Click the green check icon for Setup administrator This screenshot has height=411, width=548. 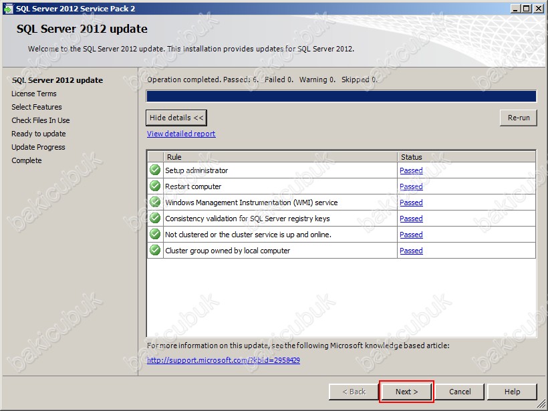[155, 170]
